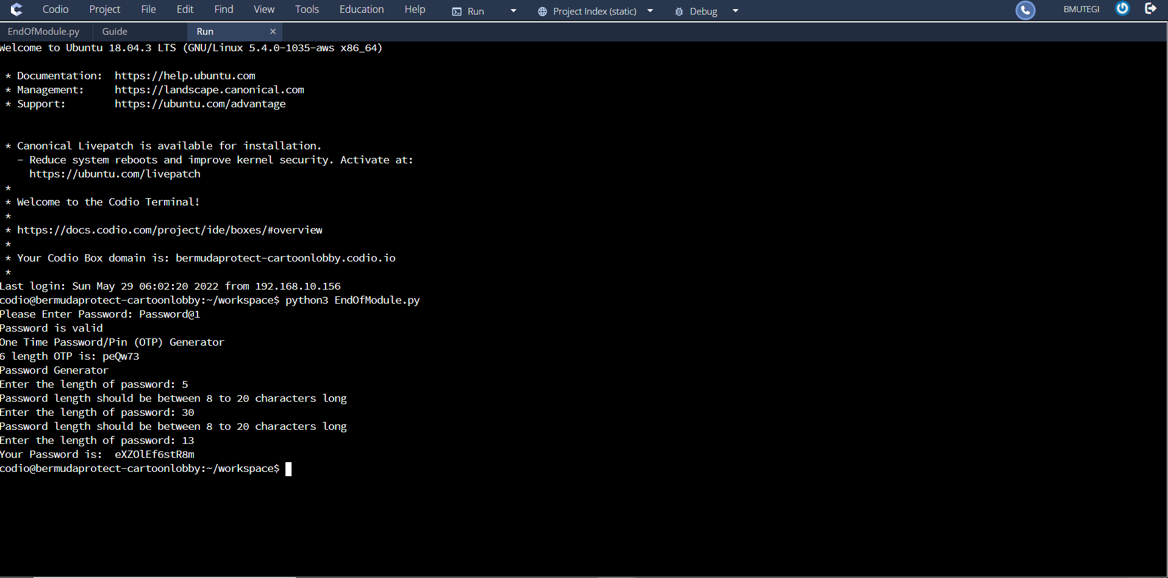The image size is (1168, 578).
Task: Click the terminal cursor at the prompt
Action: pos(288,469)
